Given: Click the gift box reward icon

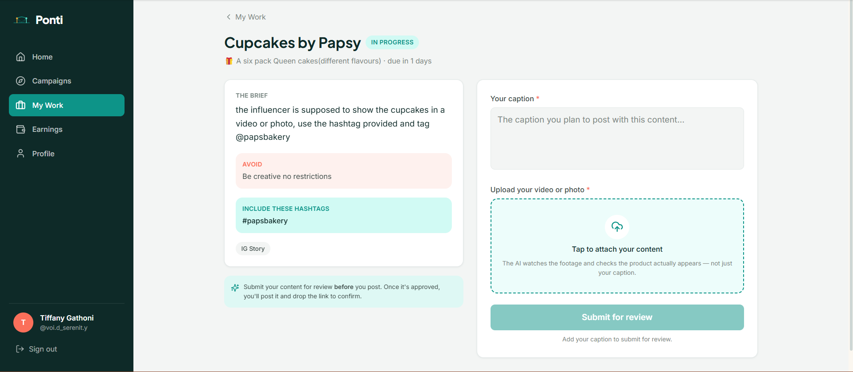Looking at the screenshot, I should click(229, 61).
